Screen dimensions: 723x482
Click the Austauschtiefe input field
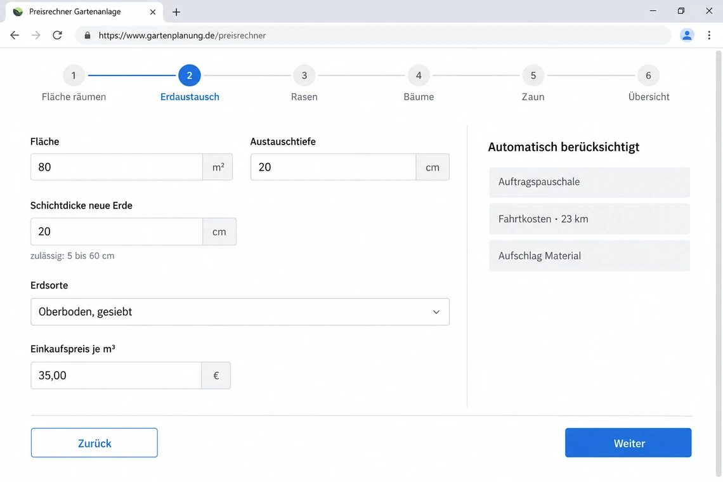(x=334, y=167)
